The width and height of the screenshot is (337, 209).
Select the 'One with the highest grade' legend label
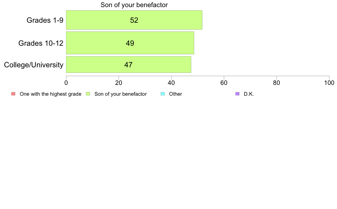pos(50,94)
